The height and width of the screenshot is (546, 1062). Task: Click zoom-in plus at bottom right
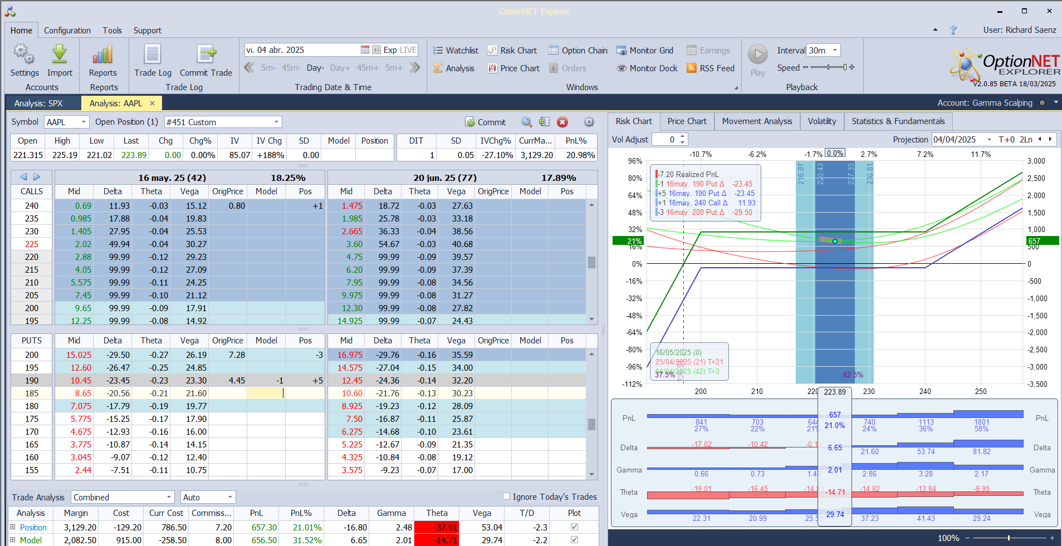tap(1052, 538)
